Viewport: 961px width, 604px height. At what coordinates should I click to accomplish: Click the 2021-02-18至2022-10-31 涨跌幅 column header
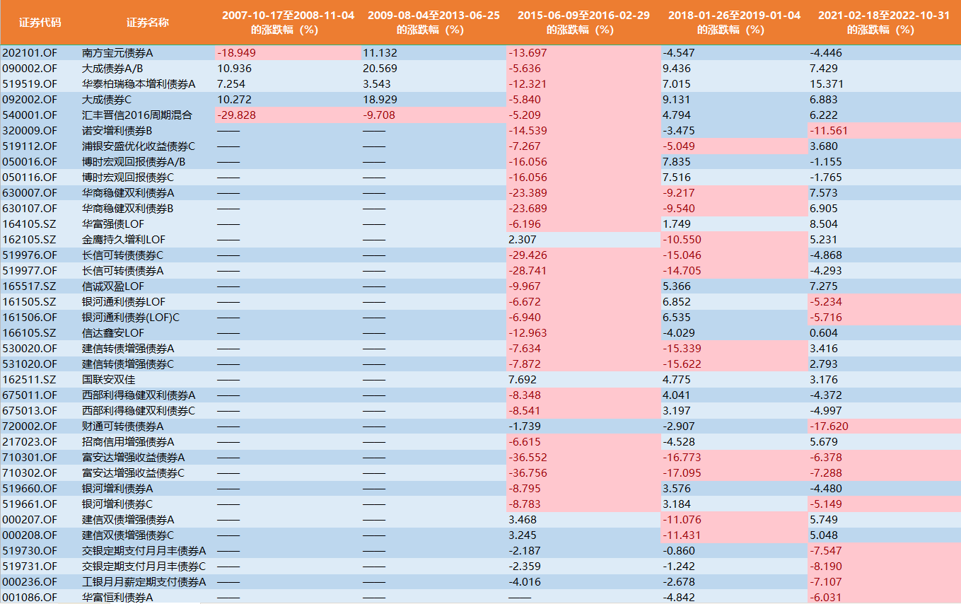(884, 23)
